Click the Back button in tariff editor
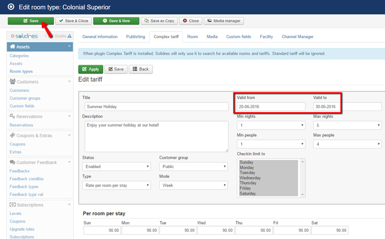 (141, 69)
